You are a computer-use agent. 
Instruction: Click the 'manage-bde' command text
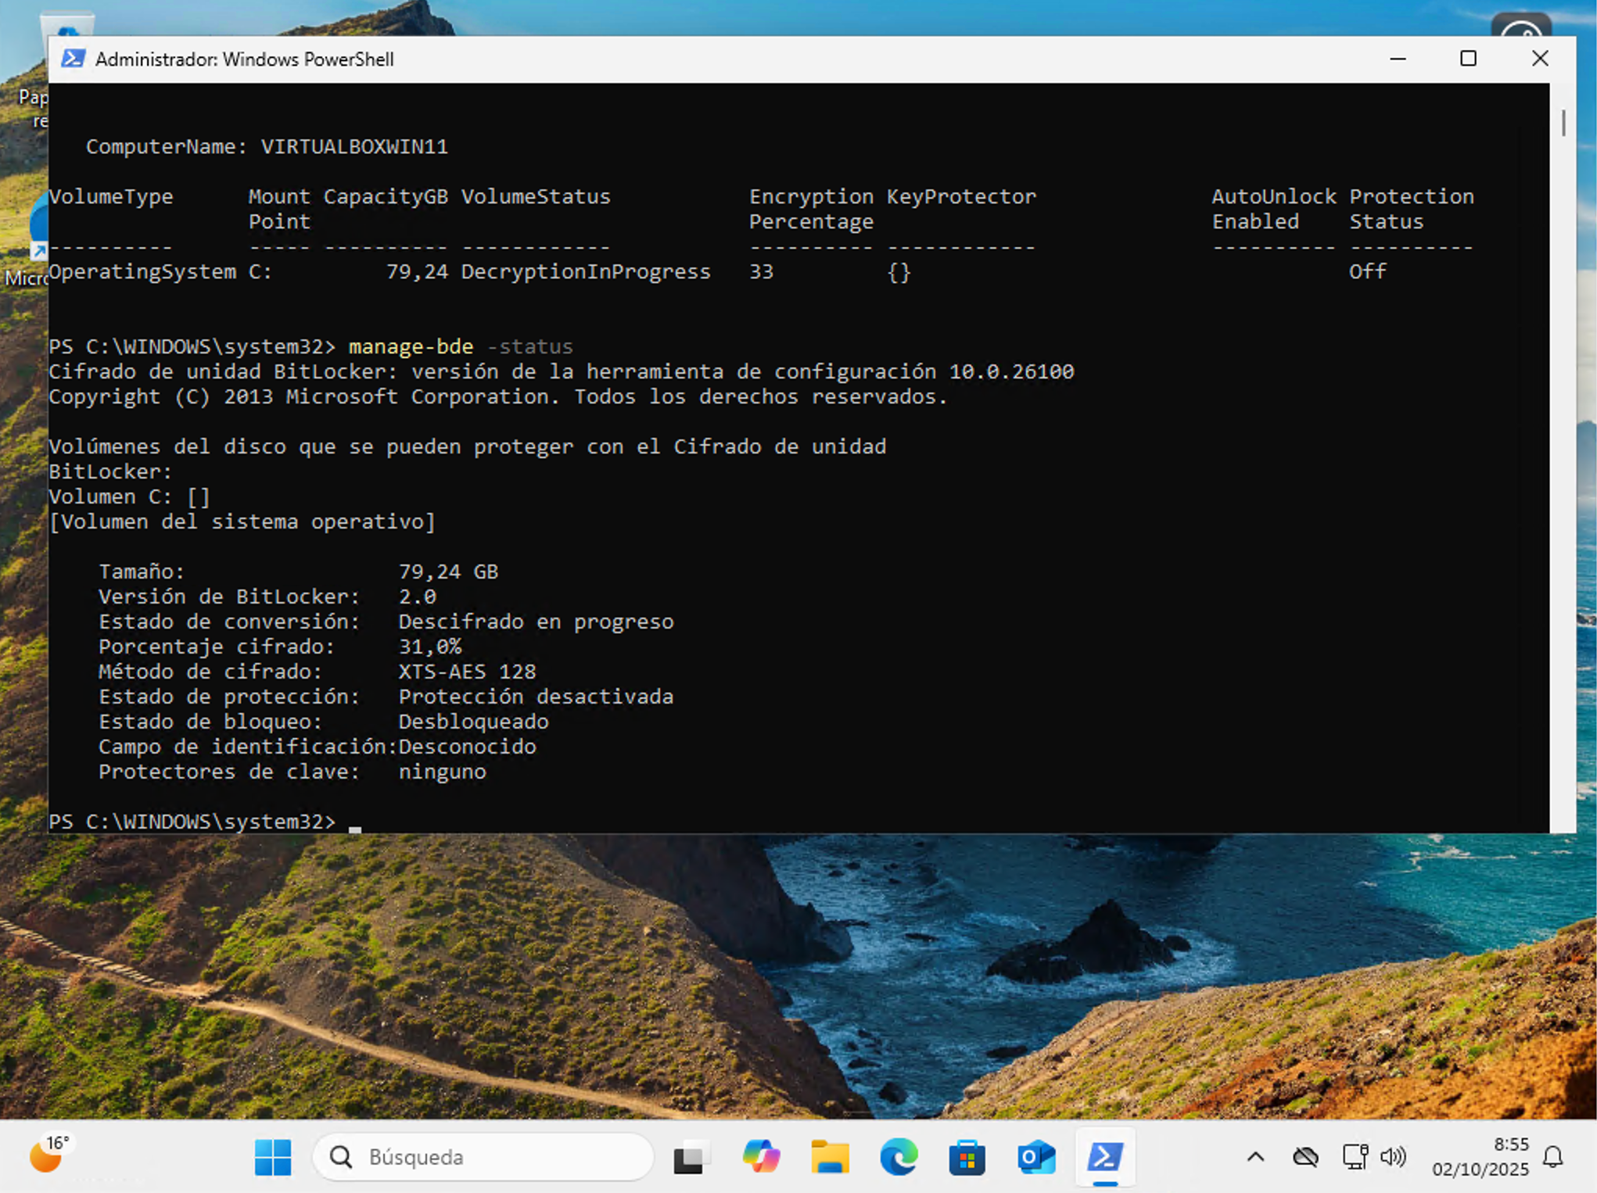click(411, 346)
